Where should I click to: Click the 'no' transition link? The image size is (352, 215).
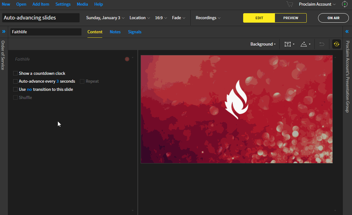click(29, 89)
